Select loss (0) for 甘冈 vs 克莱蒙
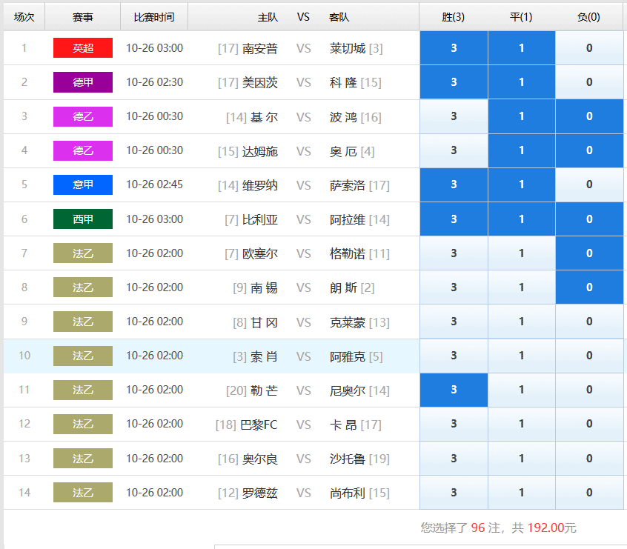Image resolution: width=627 pixels, height=549 pixels. click(589, 322)
